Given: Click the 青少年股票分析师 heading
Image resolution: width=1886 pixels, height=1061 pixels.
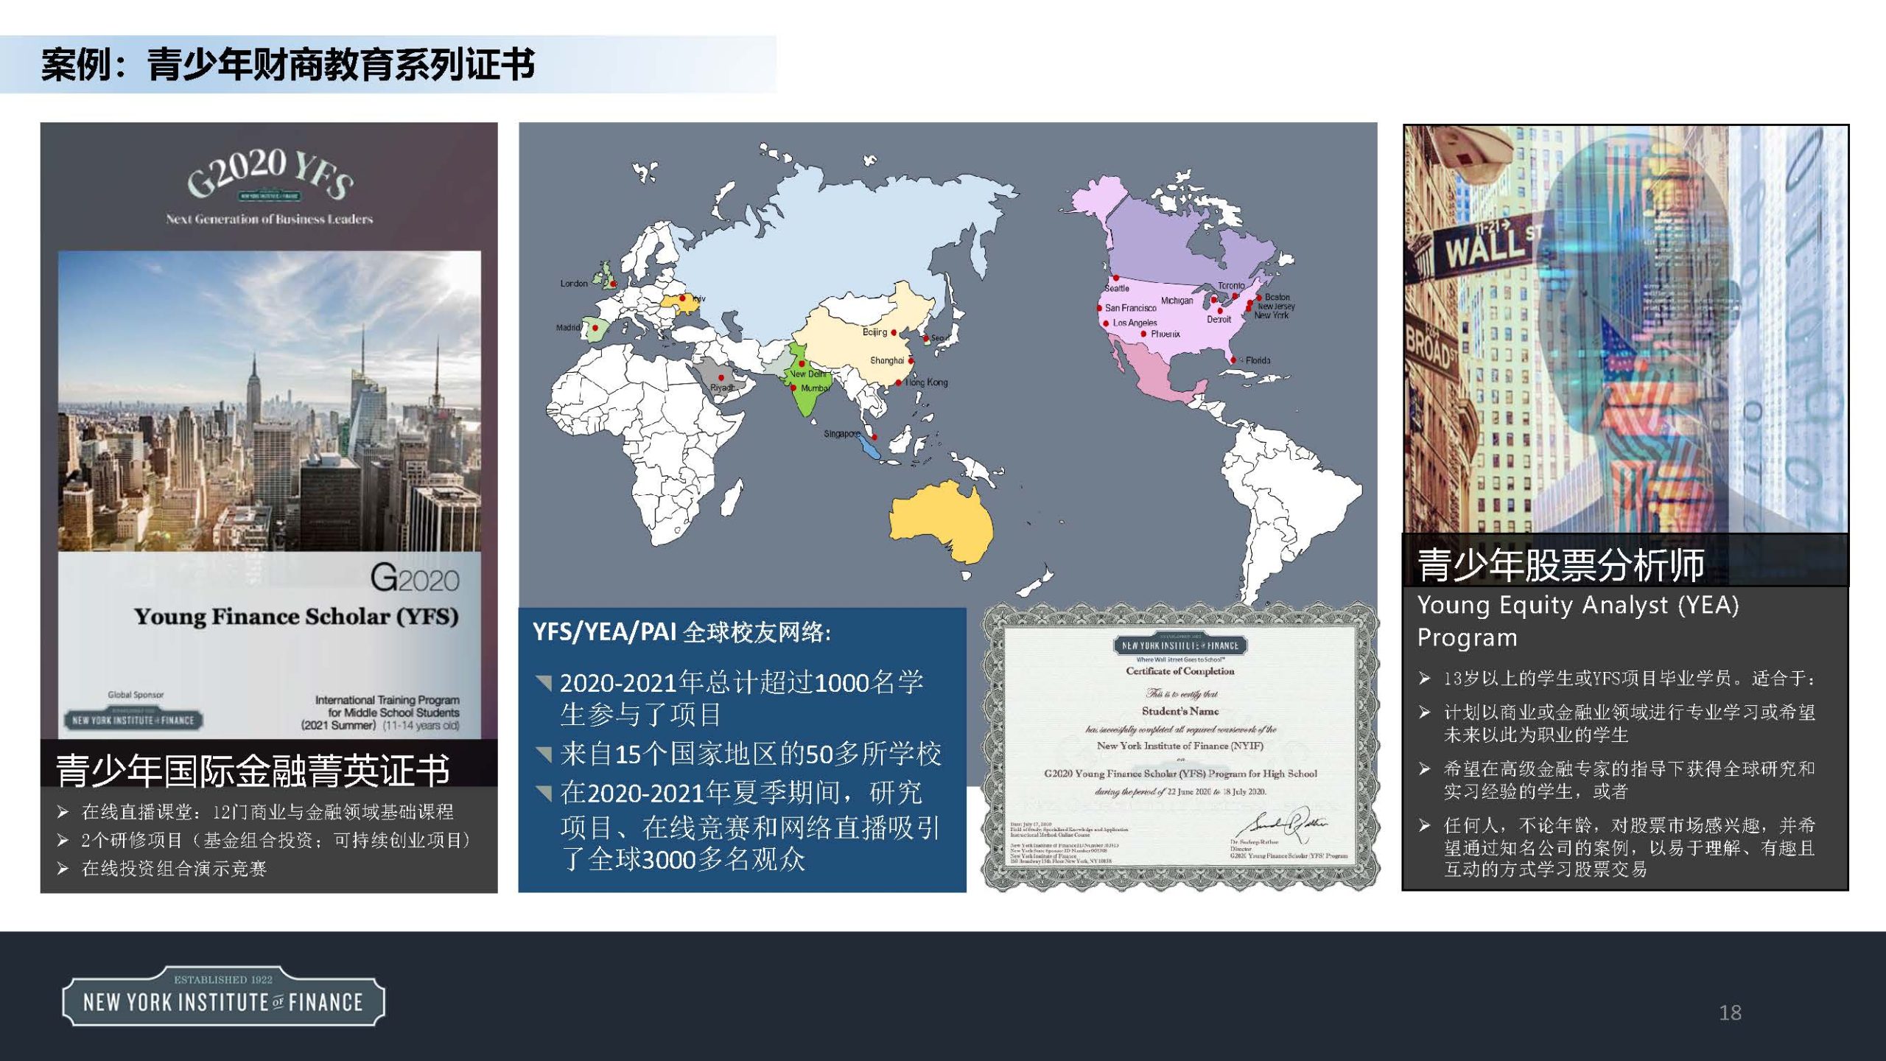Looking at the screenshot, I should pyautogui.click(x=1561, y=565).
